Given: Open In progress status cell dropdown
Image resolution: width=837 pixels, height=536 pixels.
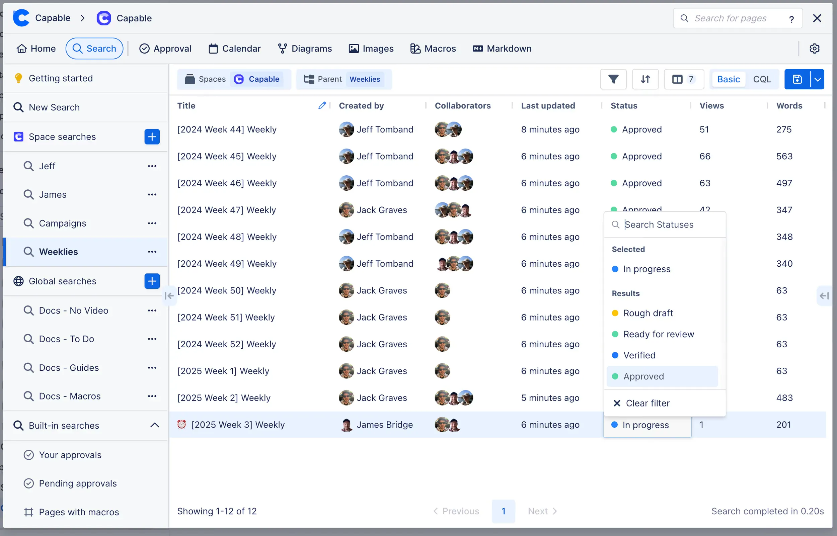Looking at the screenshot, I should coord(647,425).
